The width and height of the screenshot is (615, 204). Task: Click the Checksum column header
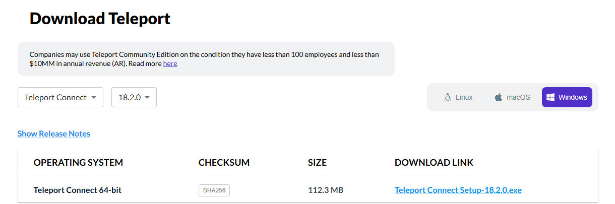tap(224, 163)
